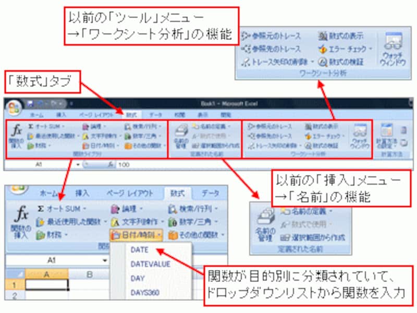Open the 論理 functions in enlarged ribbon
The image size is (417, 313).
tap(126, 209)
